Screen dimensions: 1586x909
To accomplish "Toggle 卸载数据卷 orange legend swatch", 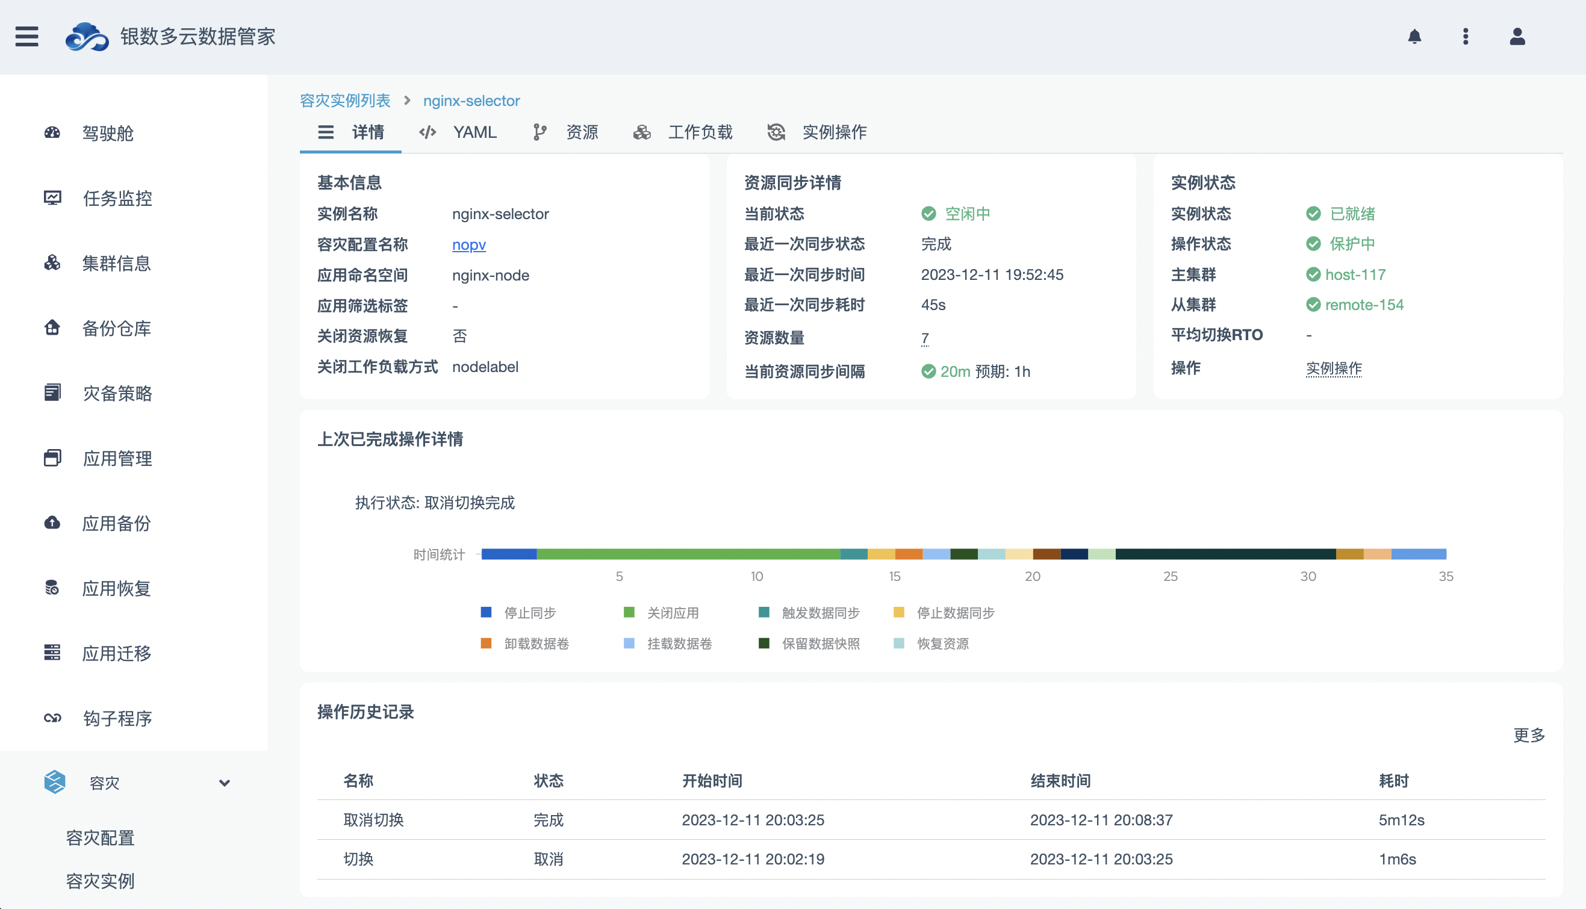I will point(486,643).
